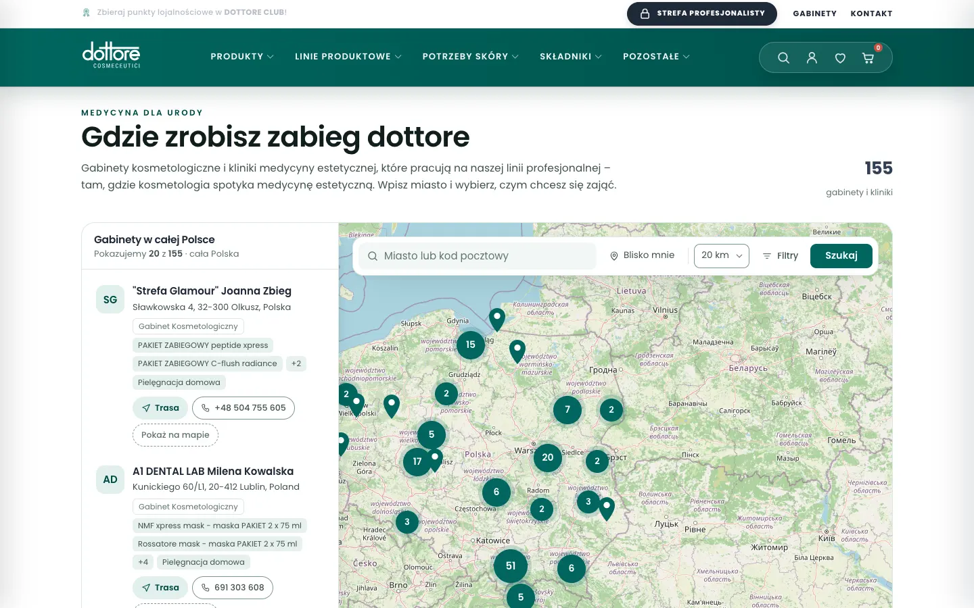
Task: Open the 20 km radius dropdown
Action: click(722, 255)
